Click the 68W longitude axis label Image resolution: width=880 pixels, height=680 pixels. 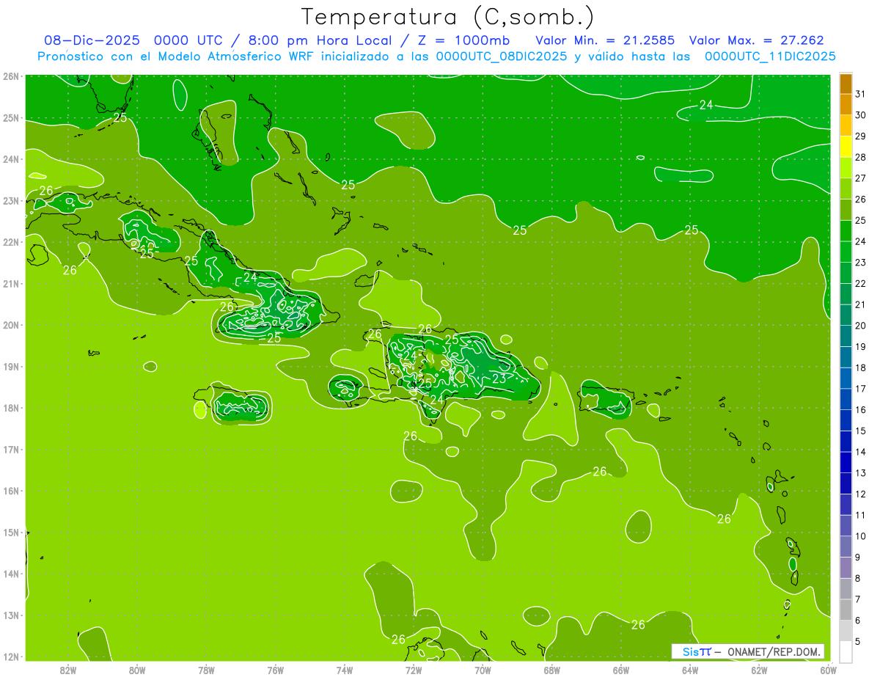pyautogui.click(x=551, y=670)
